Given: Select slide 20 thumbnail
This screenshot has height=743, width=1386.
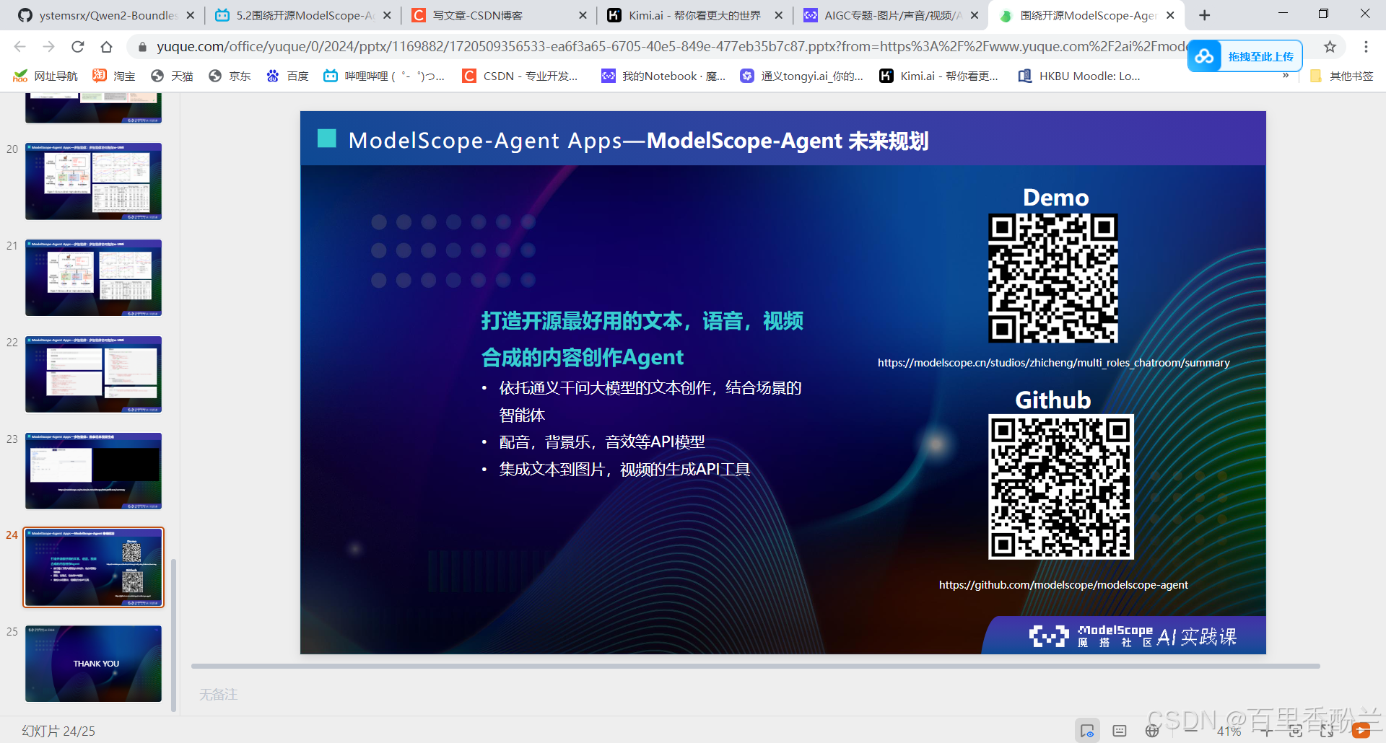Looking at the screenshot, I should (x=93, y=181).
